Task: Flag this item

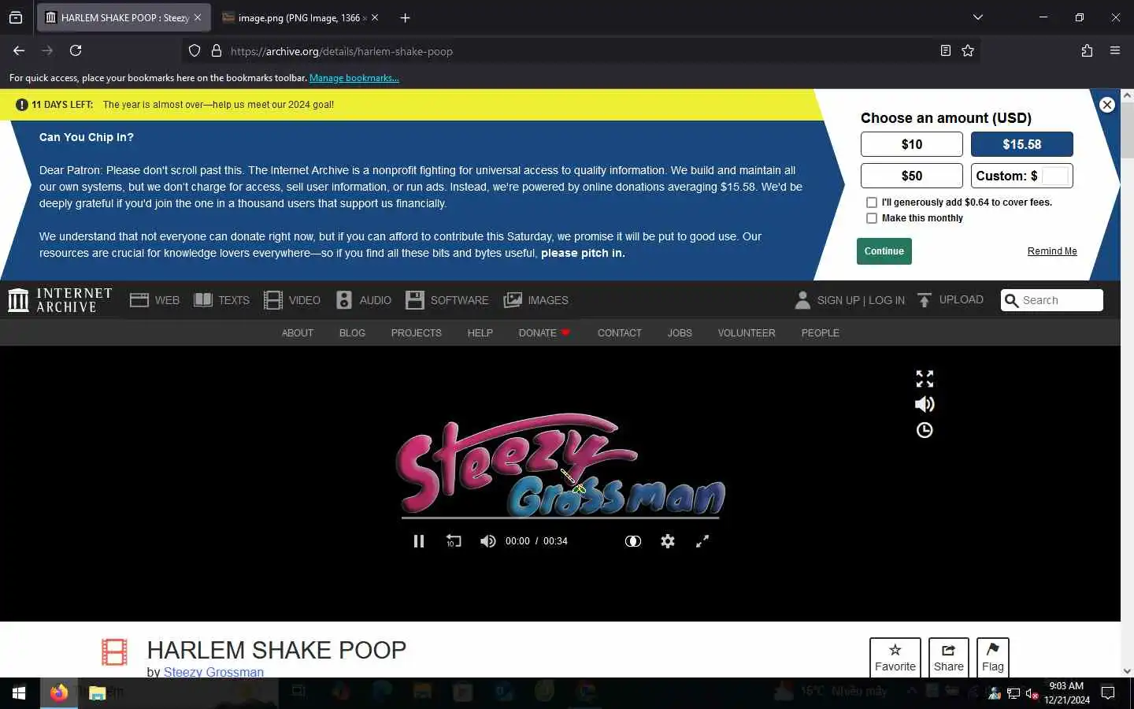Action: pyautogui.click(x=993, y=657)
